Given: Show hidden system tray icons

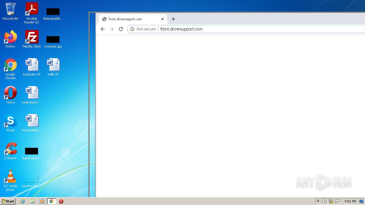Looking at the screenshot, I should pyautogui.click(x=318, y=201).
